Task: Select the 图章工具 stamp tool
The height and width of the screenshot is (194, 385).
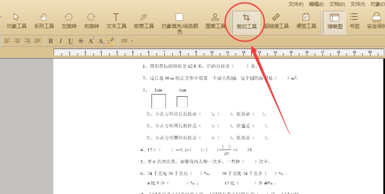Action: (215, 21)
